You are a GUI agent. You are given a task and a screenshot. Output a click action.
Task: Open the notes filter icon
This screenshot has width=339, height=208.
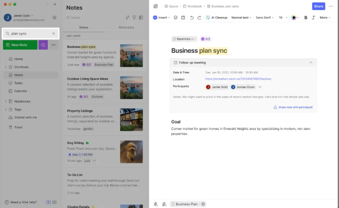tap(134, 17)
